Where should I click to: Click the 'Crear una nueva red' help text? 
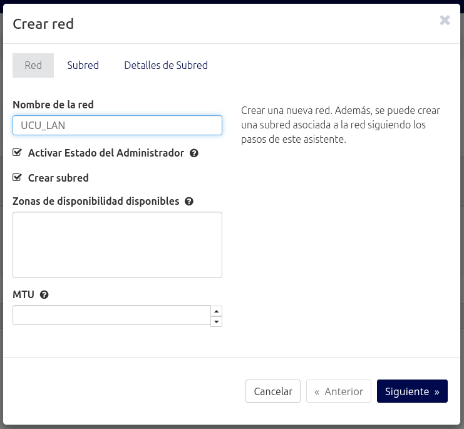click(x=341, y=125)
